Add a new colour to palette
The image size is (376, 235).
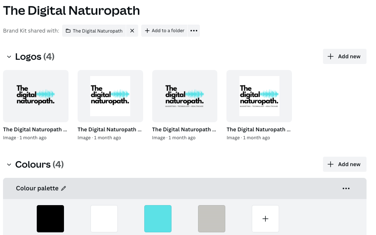[265, 219]
